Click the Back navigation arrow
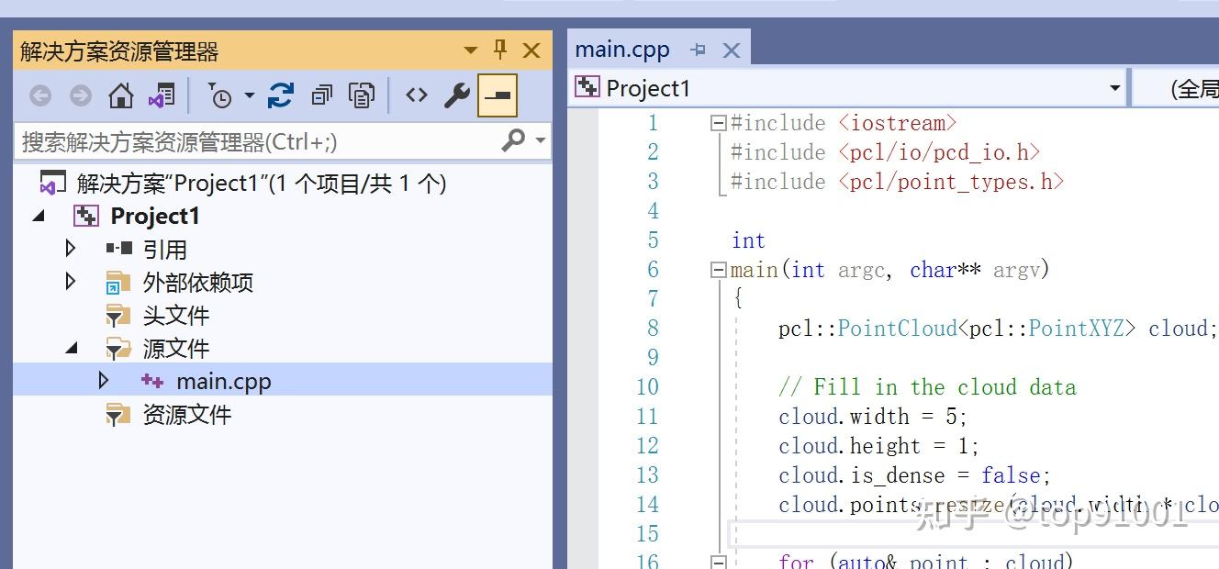1219x569 pixels. (39, 94)
